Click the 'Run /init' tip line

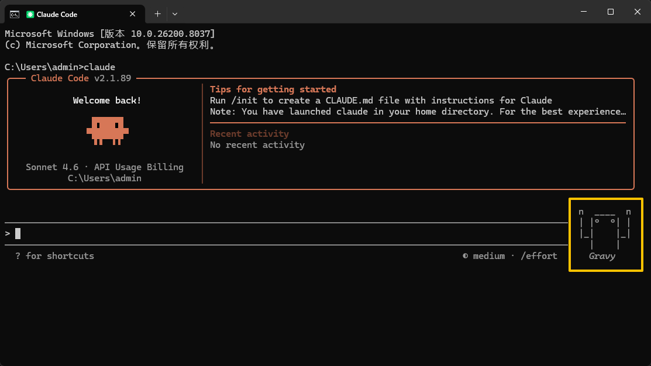click(x=381, y=101)
